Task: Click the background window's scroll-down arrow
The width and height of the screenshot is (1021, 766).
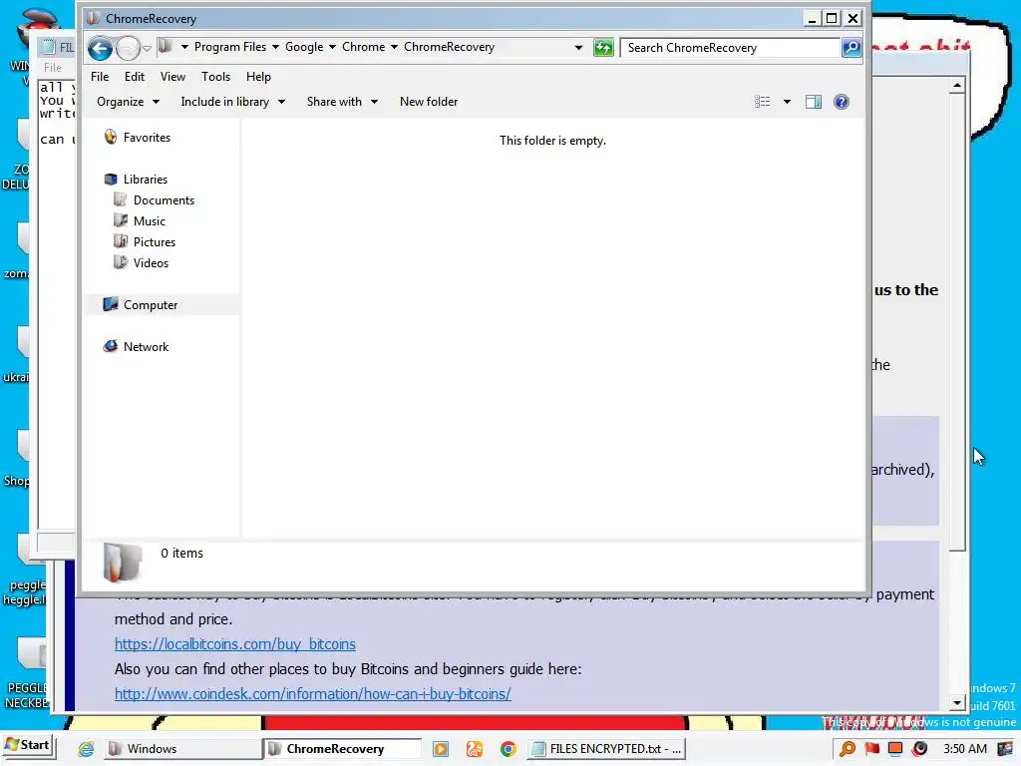Action: coord(956,702)
